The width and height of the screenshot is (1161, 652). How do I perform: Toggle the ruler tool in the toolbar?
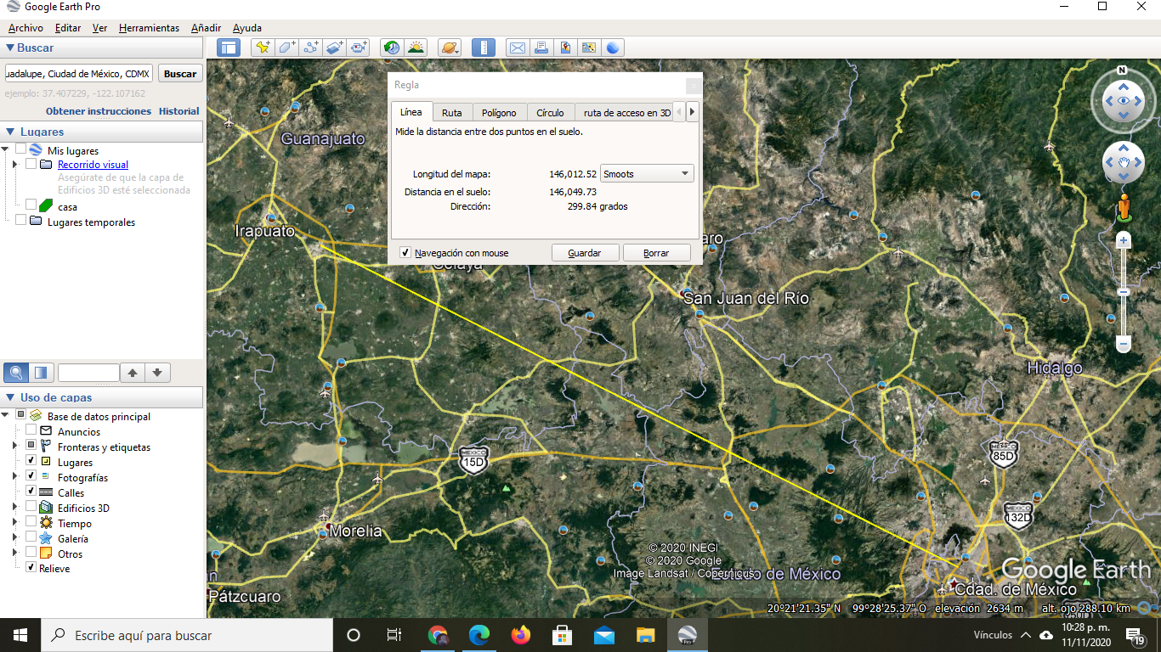click(483, 48)
